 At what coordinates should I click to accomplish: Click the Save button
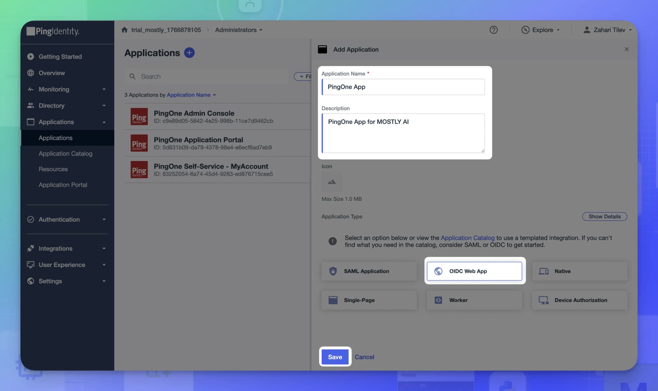tap(335, 357)
